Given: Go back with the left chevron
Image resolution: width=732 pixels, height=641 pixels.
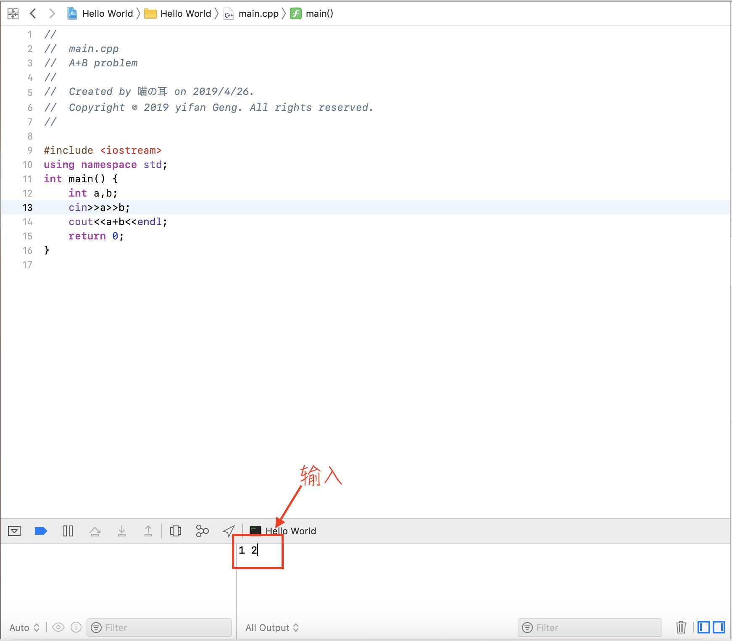Looking at the screenshot, I should (33, 13).
